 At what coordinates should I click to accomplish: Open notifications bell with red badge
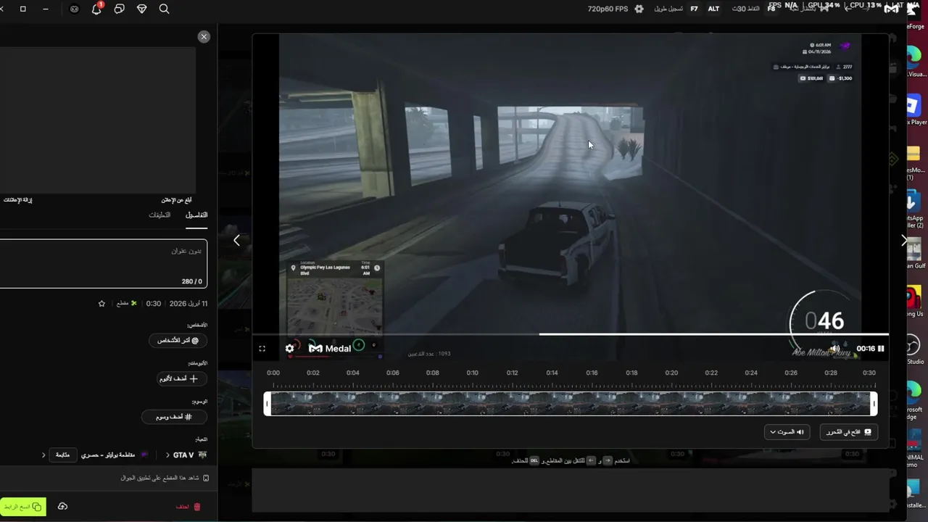pos(97,9)
